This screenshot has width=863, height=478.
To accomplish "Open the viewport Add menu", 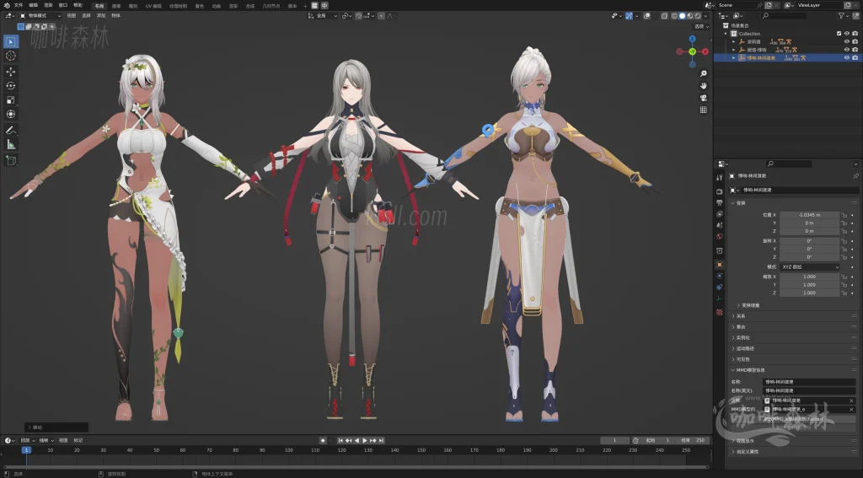I will pos(101,16).
